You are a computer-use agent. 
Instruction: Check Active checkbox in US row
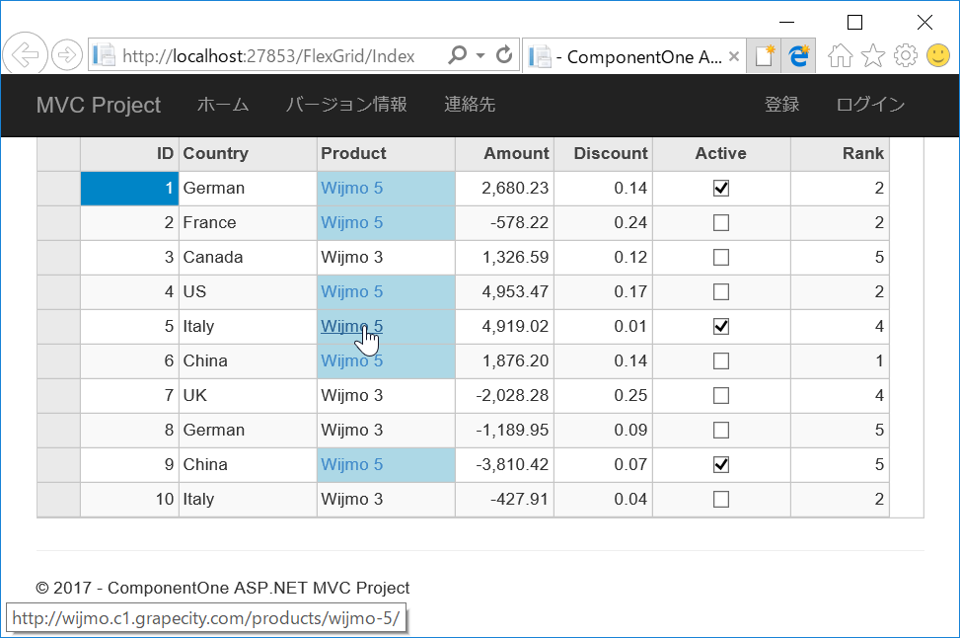pos(721,291)
